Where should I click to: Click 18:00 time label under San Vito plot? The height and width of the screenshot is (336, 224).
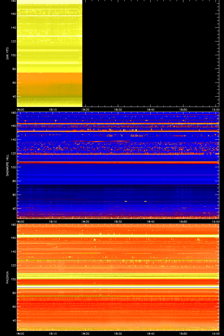pyautogui.click(x=20, y=110)
